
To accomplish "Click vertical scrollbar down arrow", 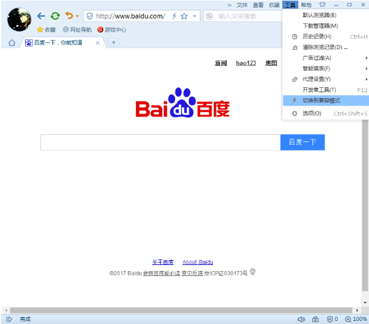I will tap(365, 302).
